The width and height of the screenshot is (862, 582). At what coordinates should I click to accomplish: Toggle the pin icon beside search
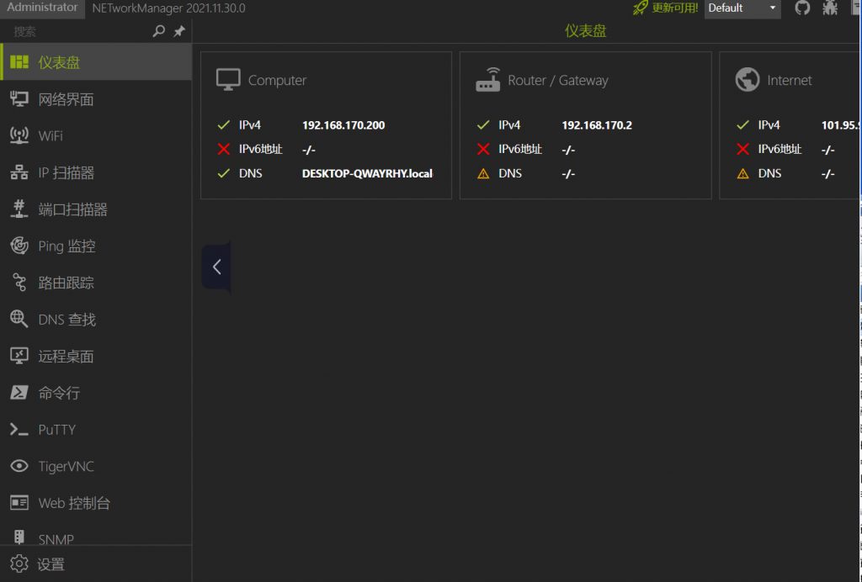pyautogui.click(x=178, y=31)
